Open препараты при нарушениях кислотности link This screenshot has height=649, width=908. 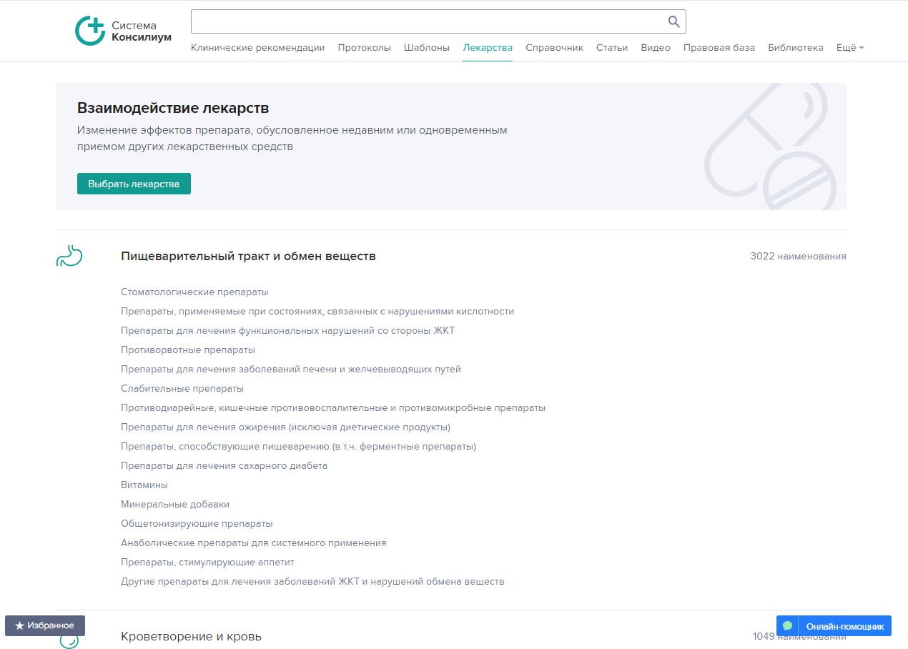point(317,312)
